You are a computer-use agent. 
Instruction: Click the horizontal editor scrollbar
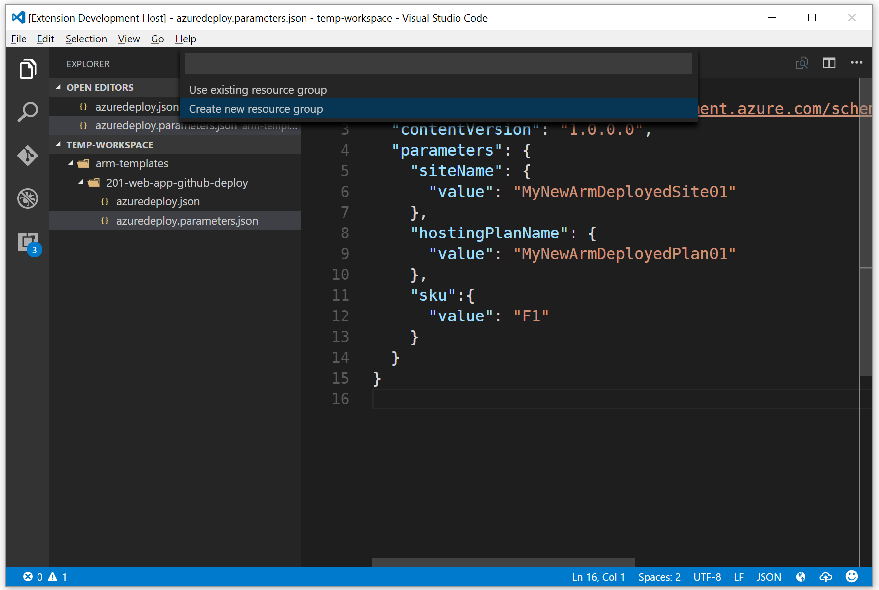[503, 562]
